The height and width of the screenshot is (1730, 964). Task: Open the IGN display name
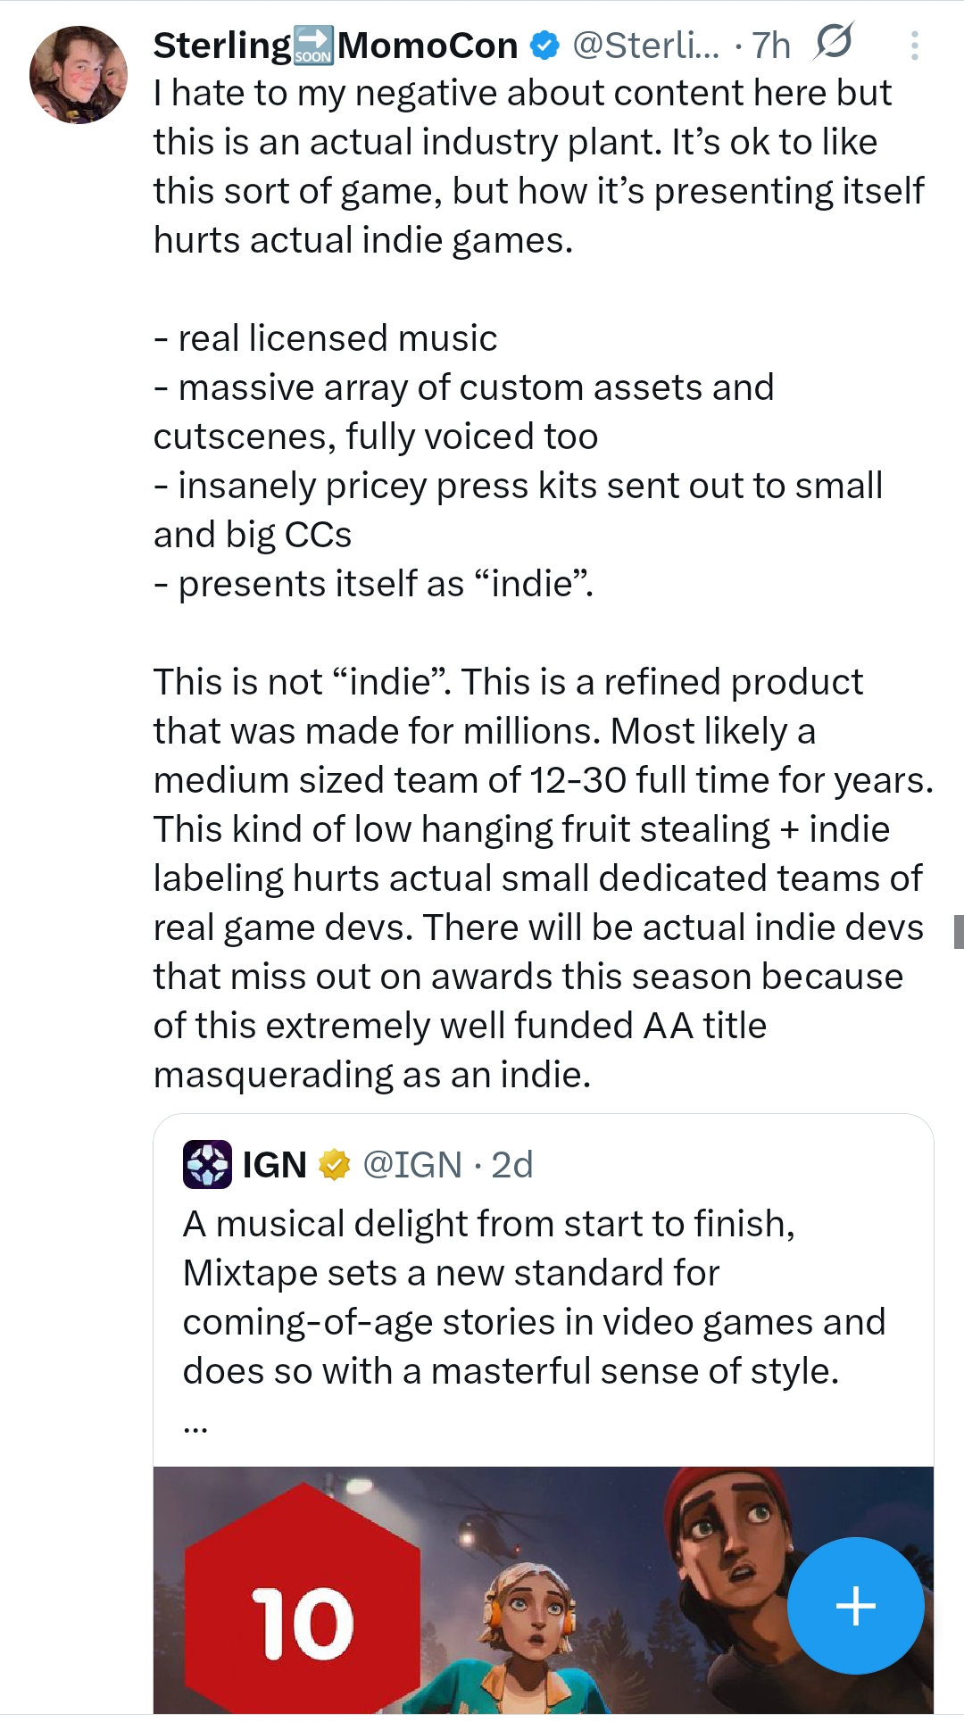coord(275,1165)
